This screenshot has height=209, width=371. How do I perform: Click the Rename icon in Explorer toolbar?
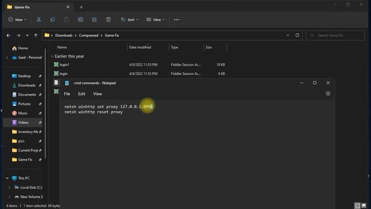click(81, 20)
